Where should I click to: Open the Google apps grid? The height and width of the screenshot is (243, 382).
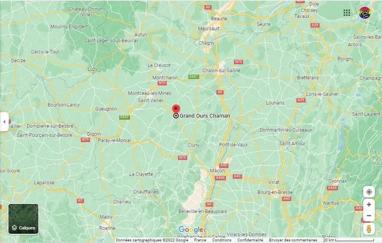click(x=347, y=13)
